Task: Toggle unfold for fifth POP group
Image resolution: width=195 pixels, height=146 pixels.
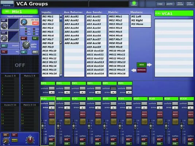Action: point(113,88)
